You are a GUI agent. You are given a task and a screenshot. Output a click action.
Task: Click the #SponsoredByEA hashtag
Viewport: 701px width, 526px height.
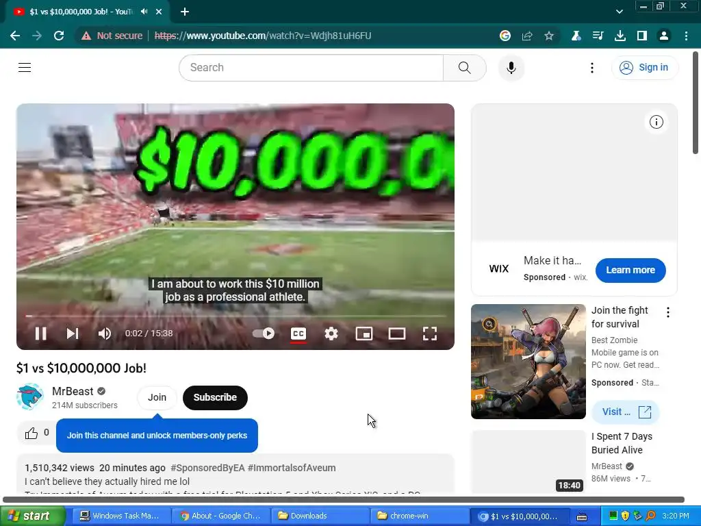[x=207, y=468]
